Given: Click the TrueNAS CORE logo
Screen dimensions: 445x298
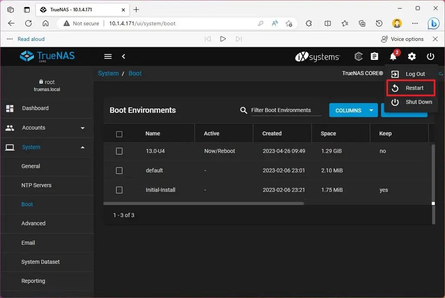Looking at the screenshot, I should (x=47, y=56).
